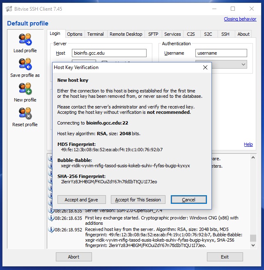264x270 pixels.
Task: Click the Username input field
Action: click(221, 53)
